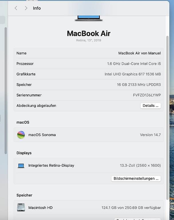
Task: Click the Version 14.7 text
Action: coord(150,135)
